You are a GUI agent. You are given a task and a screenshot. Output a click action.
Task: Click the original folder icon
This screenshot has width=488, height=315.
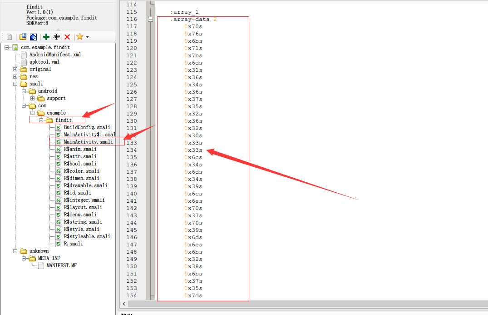coord(24,69)
